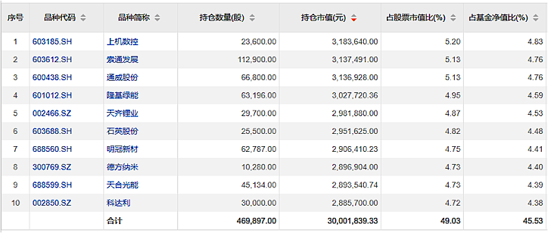Sort by 品种代码 column arrows
The height and width of the screenshot is (233, 548).
(83, 18)
